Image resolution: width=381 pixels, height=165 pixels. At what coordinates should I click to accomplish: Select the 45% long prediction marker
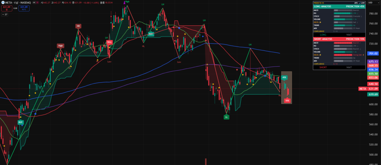[284, 77]
